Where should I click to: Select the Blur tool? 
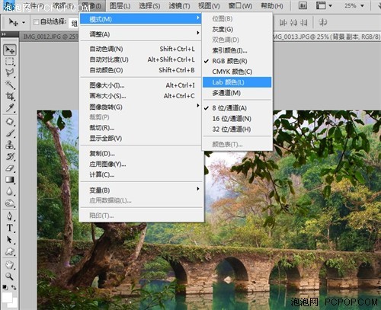[10, 191]
